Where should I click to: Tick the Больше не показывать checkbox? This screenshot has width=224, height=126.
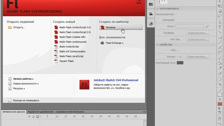point(9,100)
